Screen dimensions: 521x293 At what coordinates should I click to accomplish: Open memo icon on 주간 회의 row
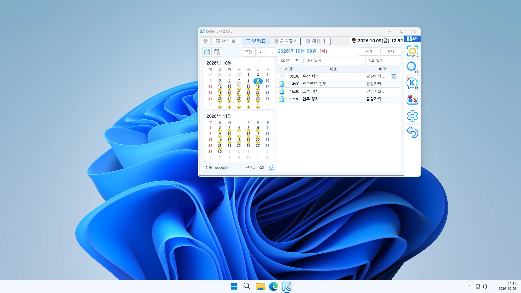coord(393,76)
